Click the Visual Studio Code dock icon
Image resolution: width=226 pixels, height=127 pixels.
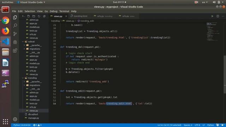coord(6,42)
